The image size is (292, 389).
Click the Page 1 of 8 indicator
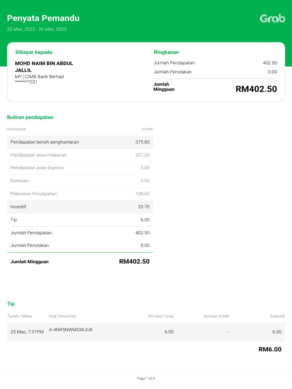tap(146, 378)
